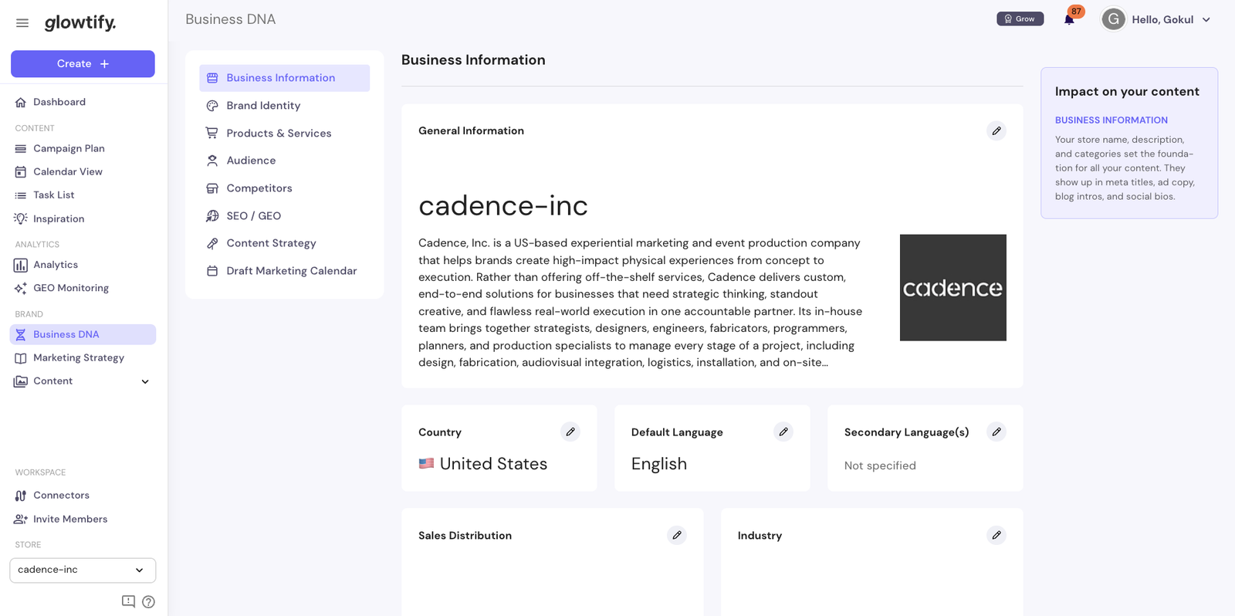Screen dimensions: 1235x616
Task: Select Business DNA in sidebar
Action: pyautogui.click(x=83, y=334)
